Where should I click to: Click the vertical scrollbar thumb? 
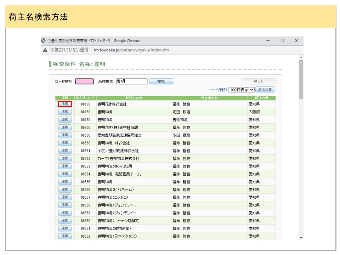[301, 79]
